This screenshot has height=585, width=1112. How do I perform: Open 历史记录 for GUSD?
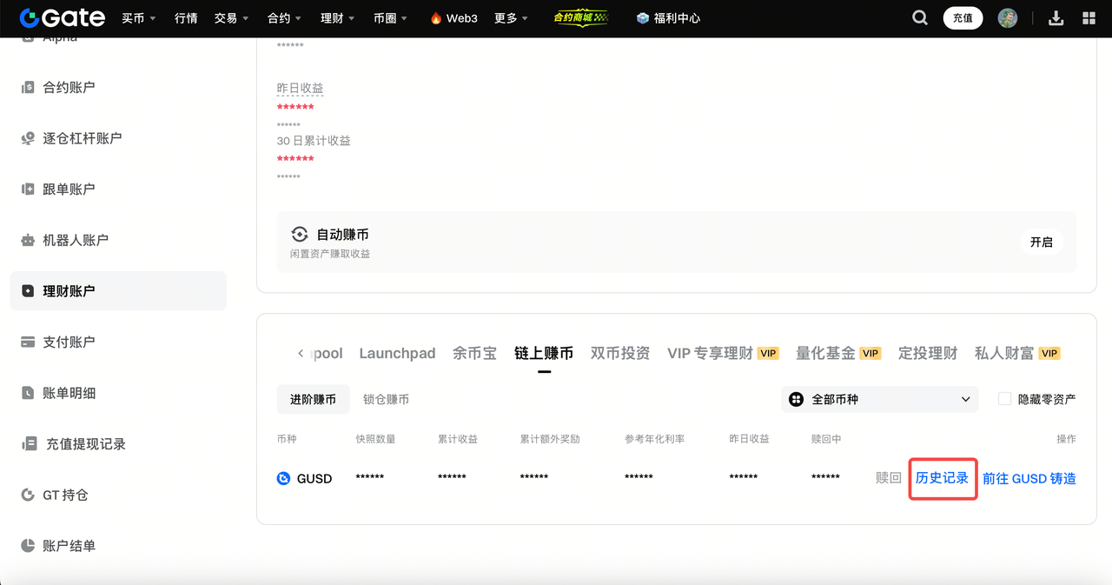click(942, 478)
